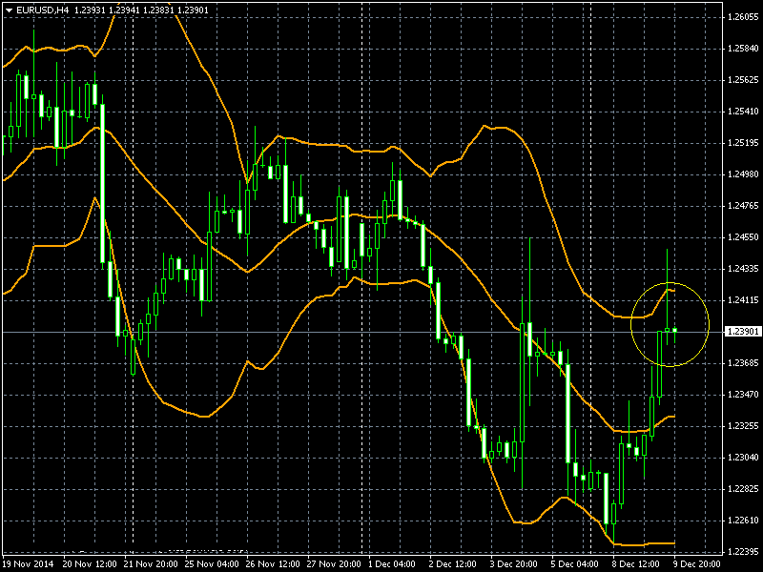
Task: Click the 27 Nov 20:00 time label
Action: [334, 564]
